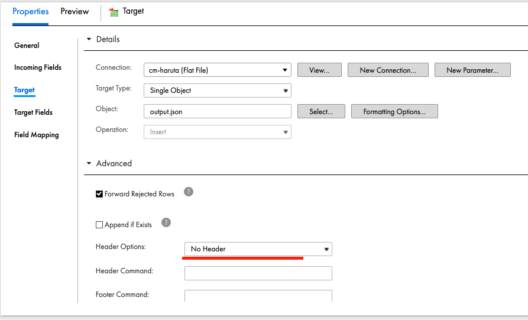Select Incoming Fields in the side menu
Viewport: 528px width, 320px height.
pos(38,67)
